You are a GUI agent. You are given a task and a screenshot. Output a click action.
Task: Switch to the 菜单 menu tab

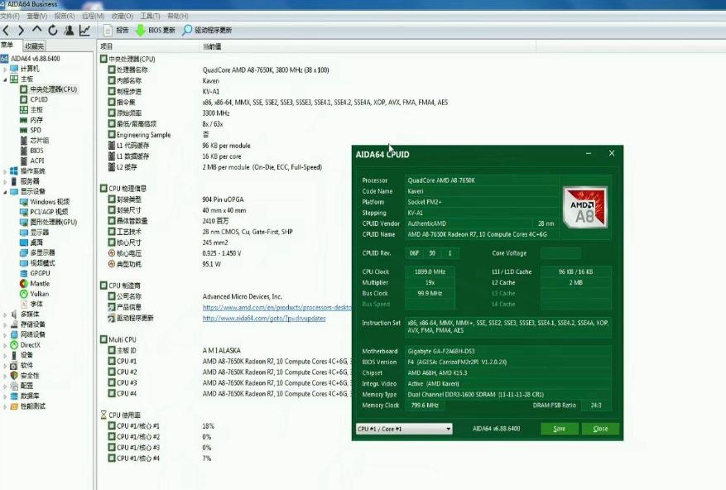pos(8,46)
